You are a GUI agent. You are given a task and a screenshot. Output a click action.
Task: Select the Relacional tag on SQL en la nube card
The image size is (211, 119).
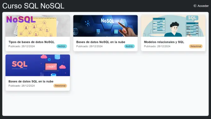[x=60, y=86]
